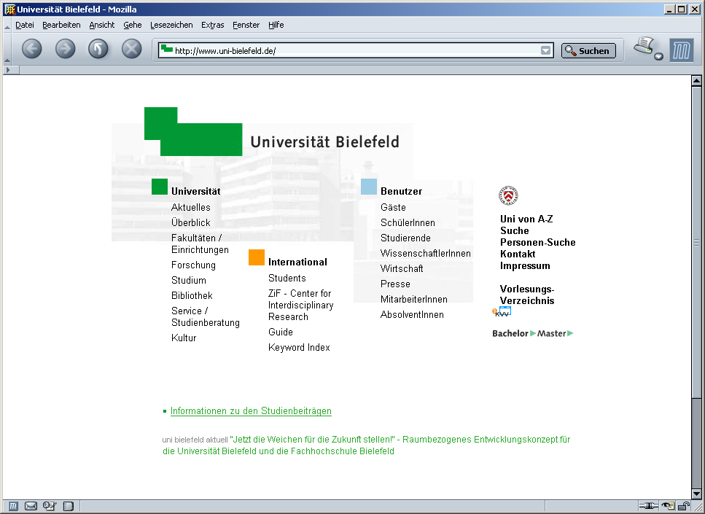Toggle online/offline connection icon
Image resolution: width=705 pixels, height=514 pixels.
[x=648, y=506]
